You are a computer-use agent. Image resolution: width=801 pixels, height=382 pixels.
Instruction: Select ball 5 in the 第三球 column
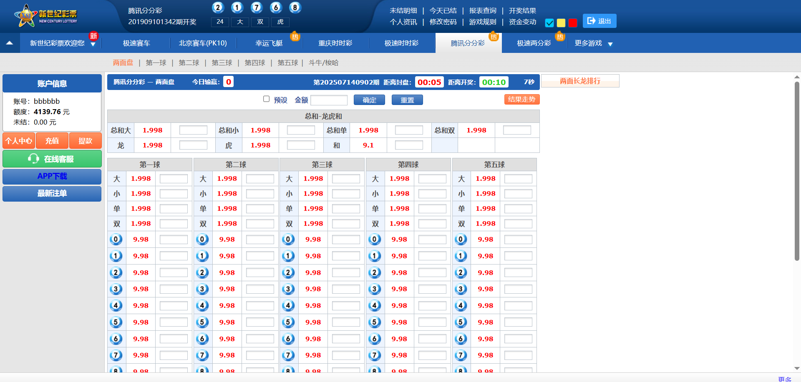pos(288,322)
